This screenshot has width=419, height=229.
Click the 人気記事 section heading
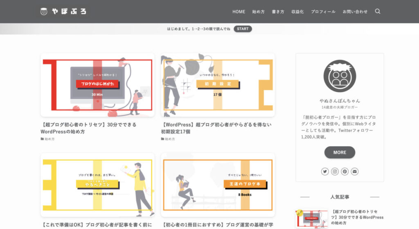tap(340, 197)
